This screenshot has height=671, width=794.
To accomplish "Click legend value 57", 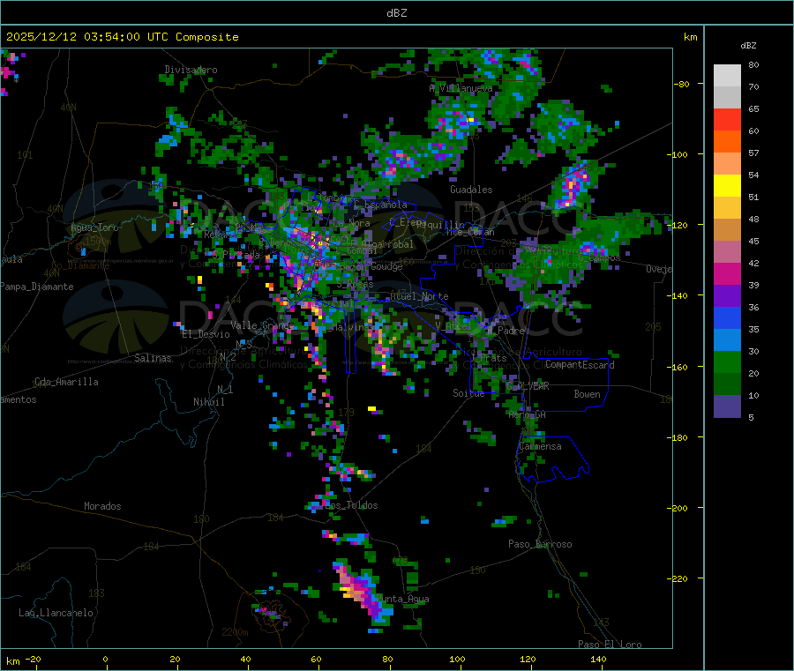I will [753, 153].
